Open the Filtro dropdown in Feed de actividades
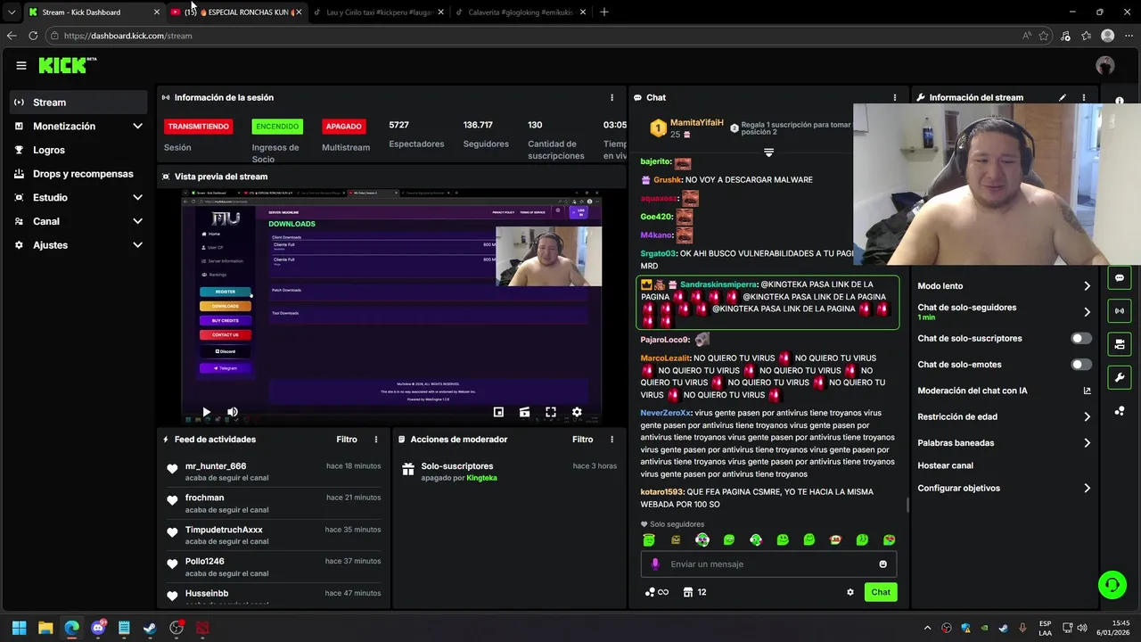Viewport: 1141px width, 642px height. pyautogui.click(x=347, y=440)
